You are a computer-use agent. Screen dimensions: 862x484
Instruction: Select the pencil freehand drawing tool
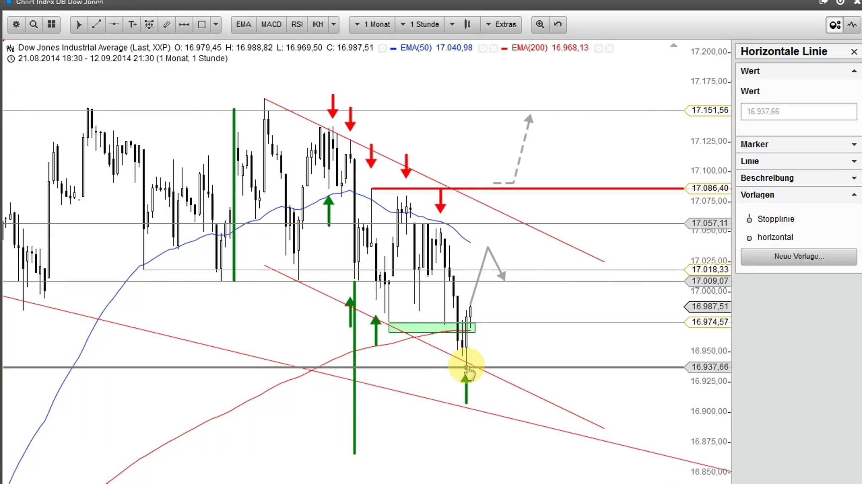coord(167,24)
